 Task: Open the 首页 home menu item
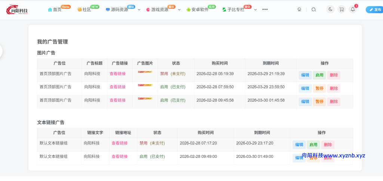tap(57, 10)
